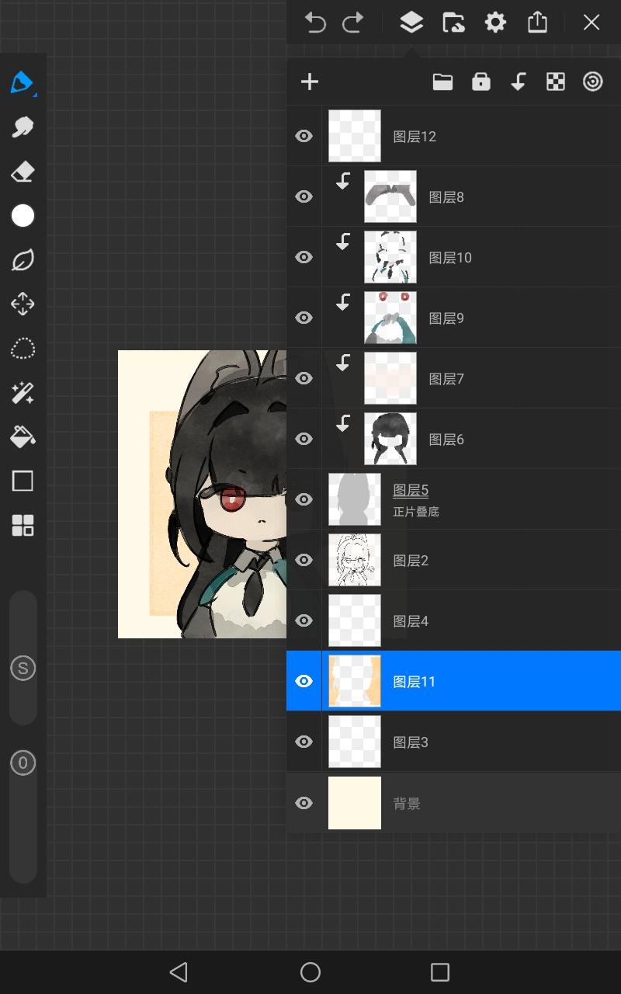Tap Android home navigation button
Image resolution: width=621 pixels, height=994 pixels.
point(310,971)
